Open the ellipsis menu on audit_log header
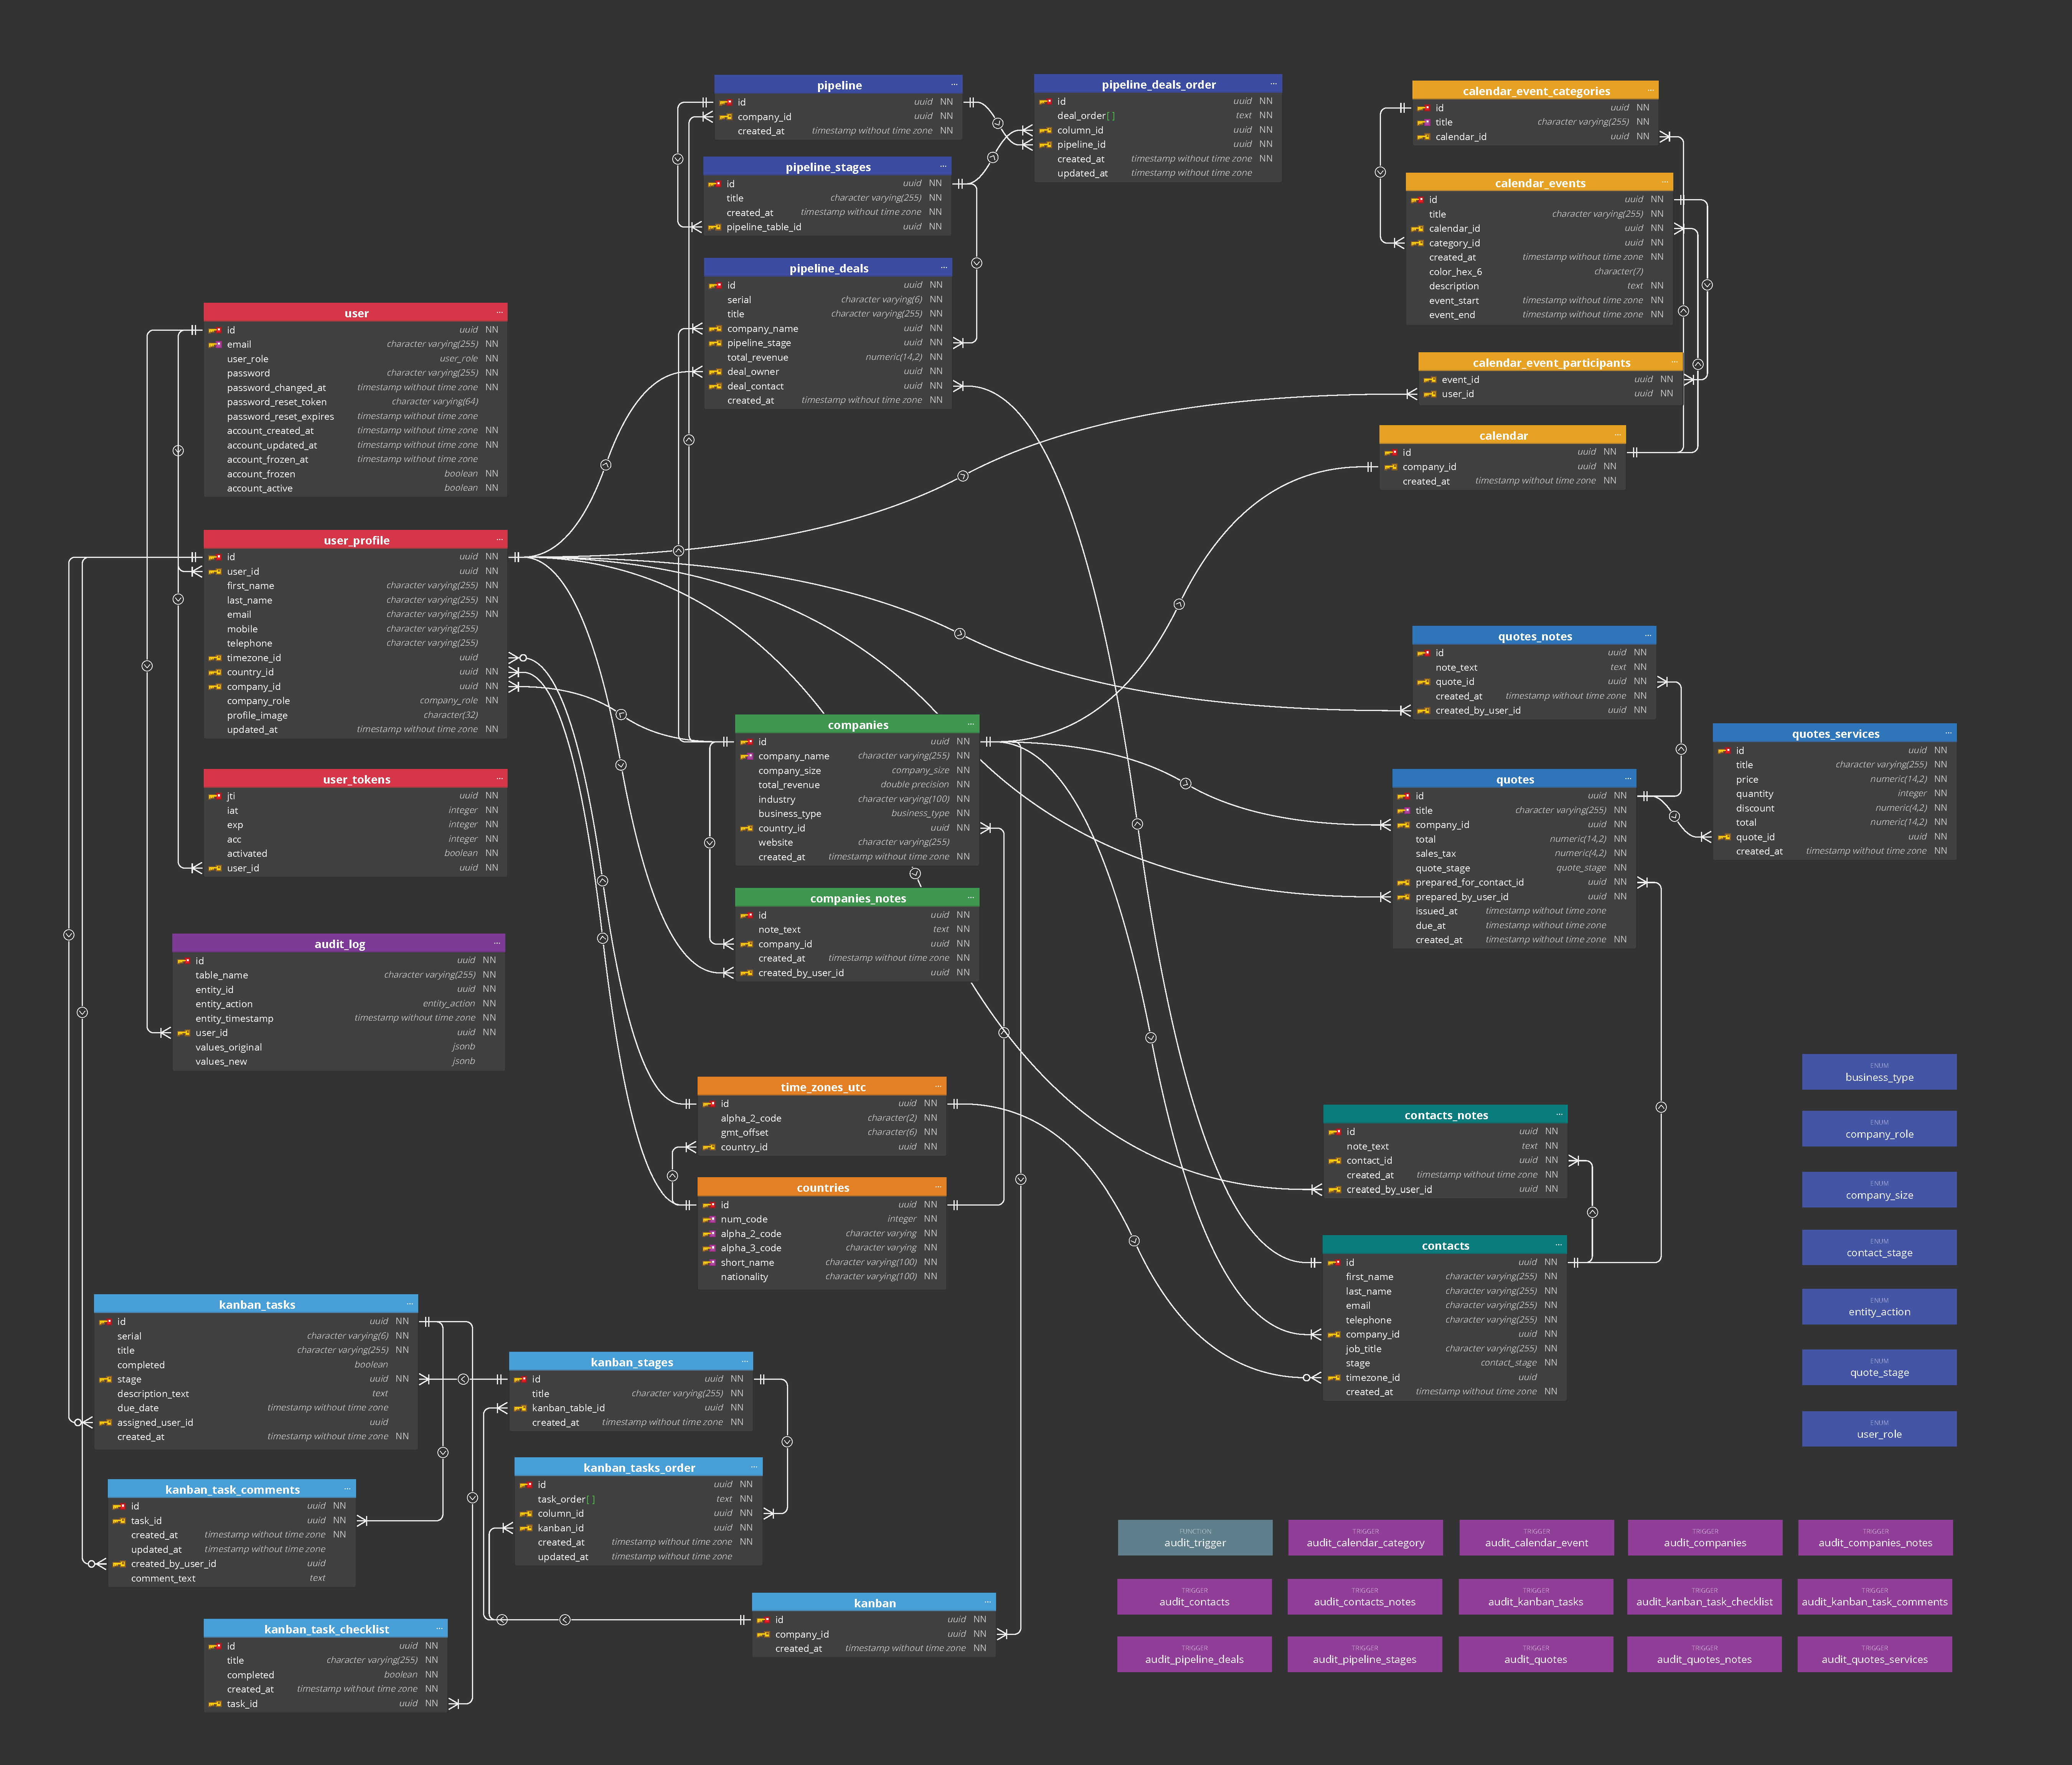The width and height of the screenshot is (2072, 1765). click(x=496, y=943)
